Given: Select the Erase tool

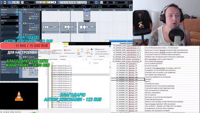Looking at the screenshot, I should 68,3.
